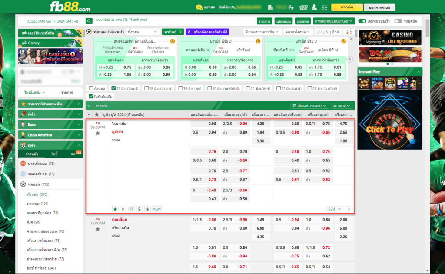This screenshot has height=274, width=445.
Task: Expand the 224 more markets dropdown
Action: click(334, 209)
